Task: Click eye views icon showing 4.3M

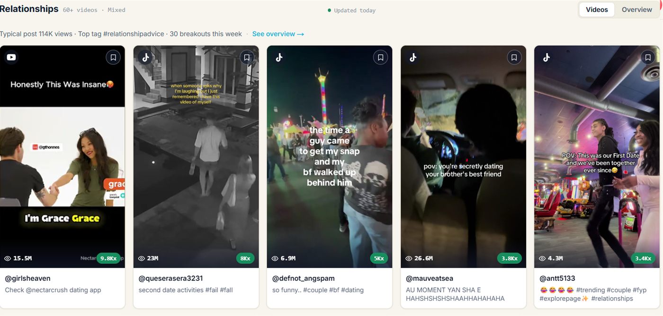Action: pos(542,258)
